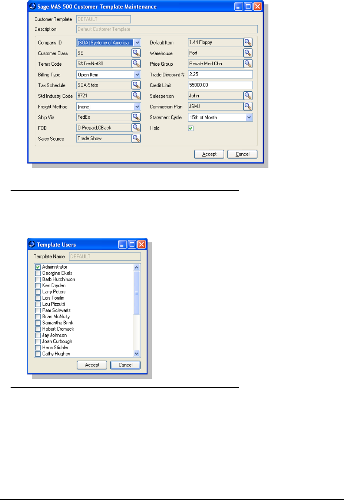The width and height of the screenshot is (344, 500).
Task: Check Brian McNulty user
Action: coord(38,317)
